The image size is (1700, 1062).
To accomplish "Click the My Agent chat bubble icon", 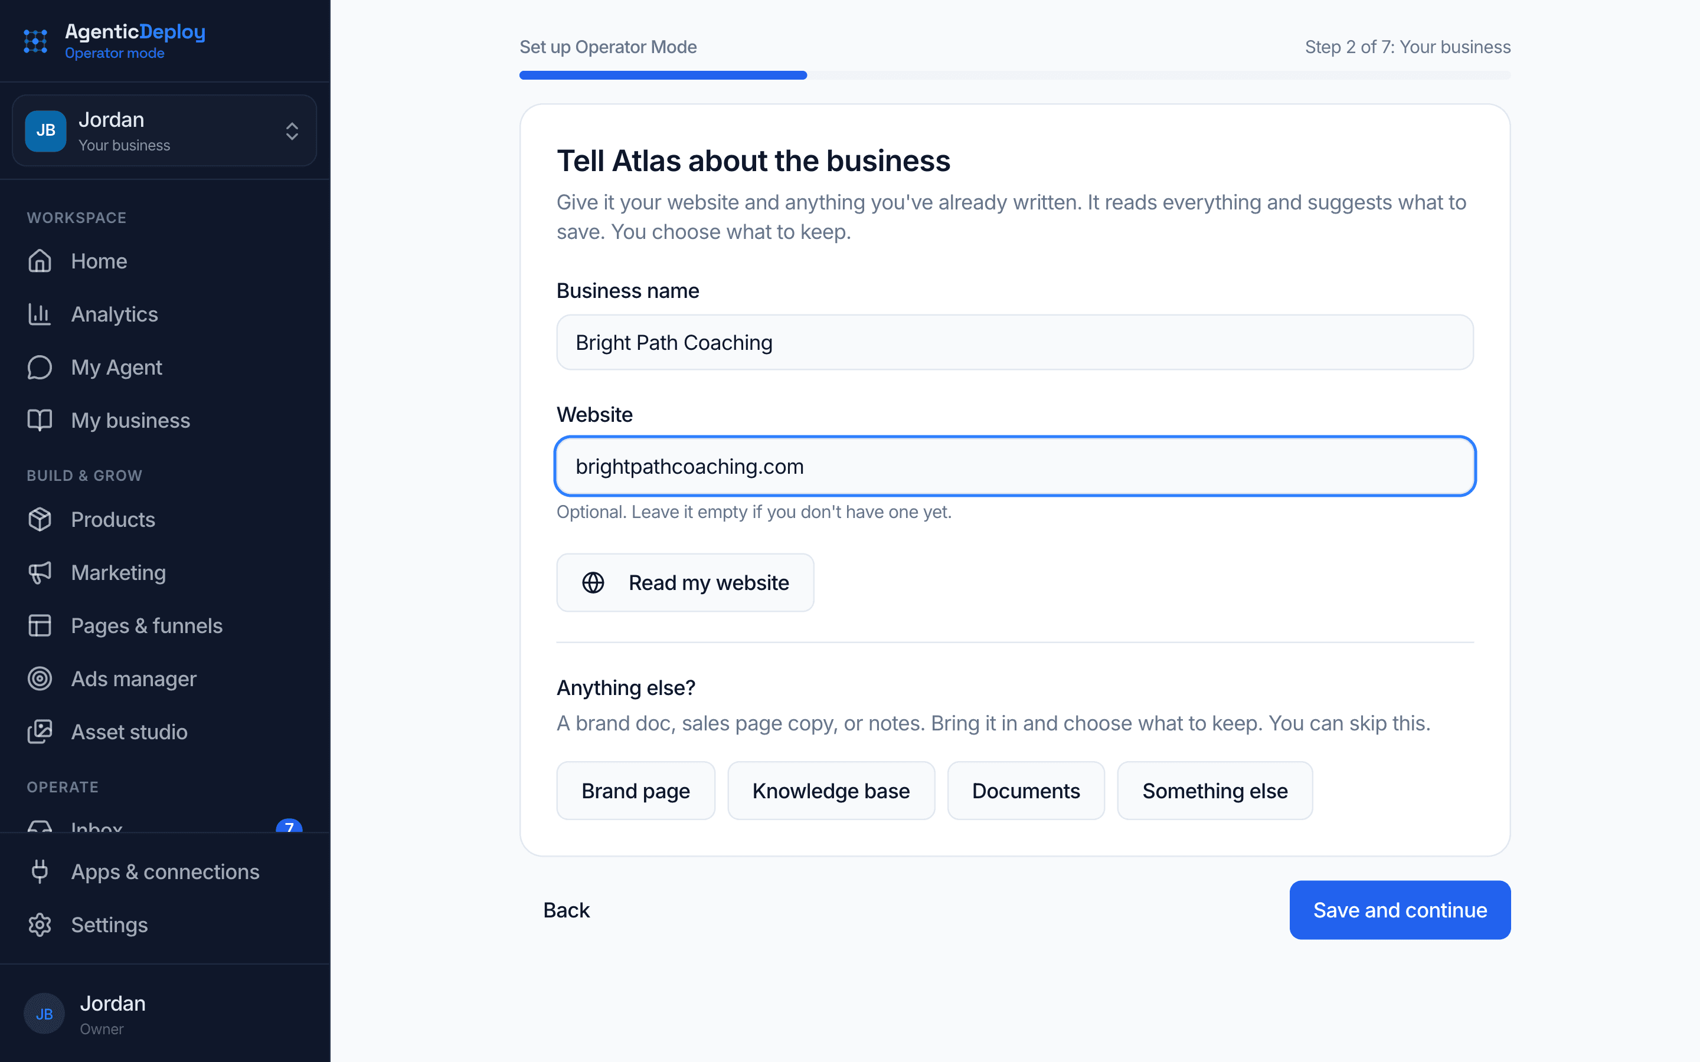I will click(40, 368).
